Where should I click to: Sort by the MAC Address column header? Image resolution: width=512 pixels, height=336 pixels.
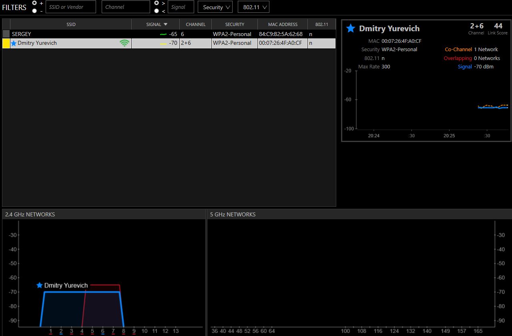tap(283, 24)
